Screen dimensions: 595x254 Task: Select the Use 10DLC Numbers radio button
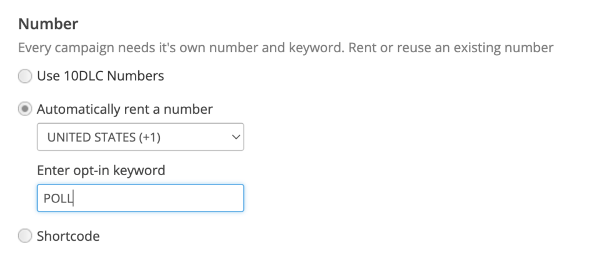25,76
